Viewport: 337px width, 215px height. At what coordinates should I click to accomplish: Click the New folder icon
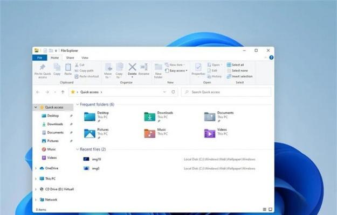(159, 67)
